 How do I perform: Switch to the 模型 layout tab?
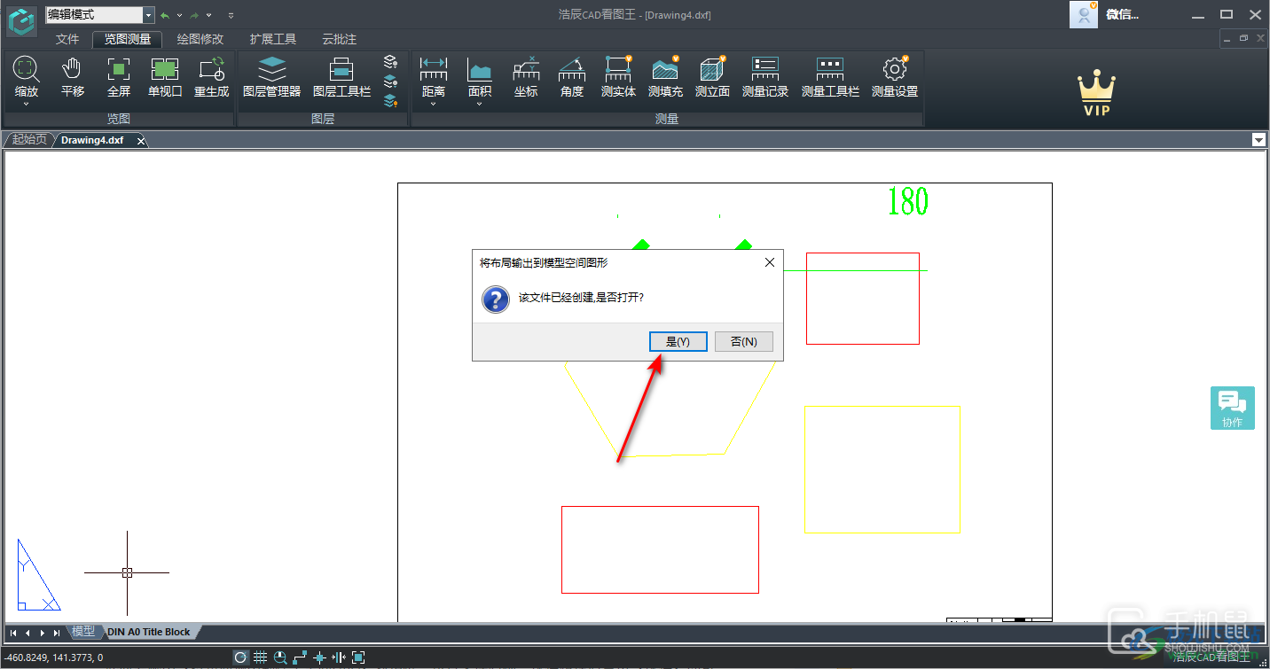tap(83, 632)
